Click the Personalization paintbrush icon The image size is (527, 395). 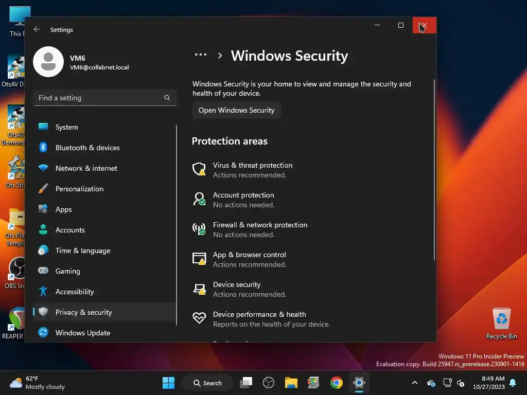coord(43,188)
